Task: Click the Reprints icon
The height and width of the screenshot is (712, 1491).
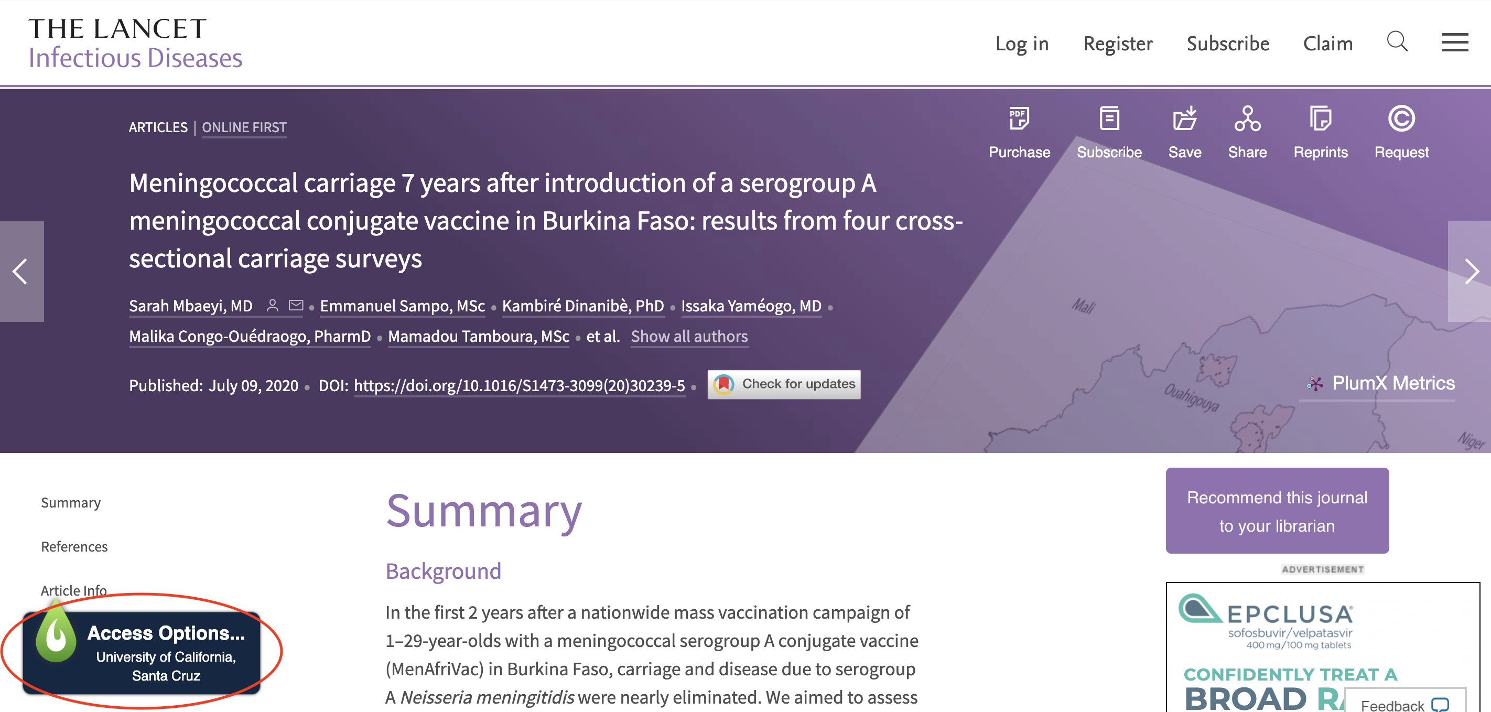Action: (1320, 118)
